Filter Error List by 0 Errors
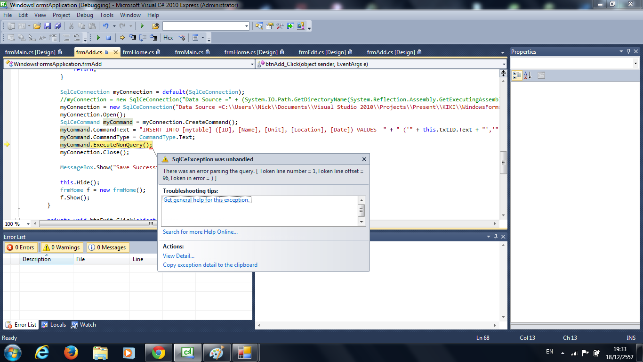This screenshot has width=643, height=362. pos(21,247)
